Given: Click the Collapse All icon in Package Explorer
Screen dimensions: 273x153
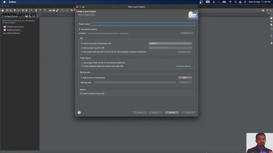Looking at the screenshot, I should point(26,16).
